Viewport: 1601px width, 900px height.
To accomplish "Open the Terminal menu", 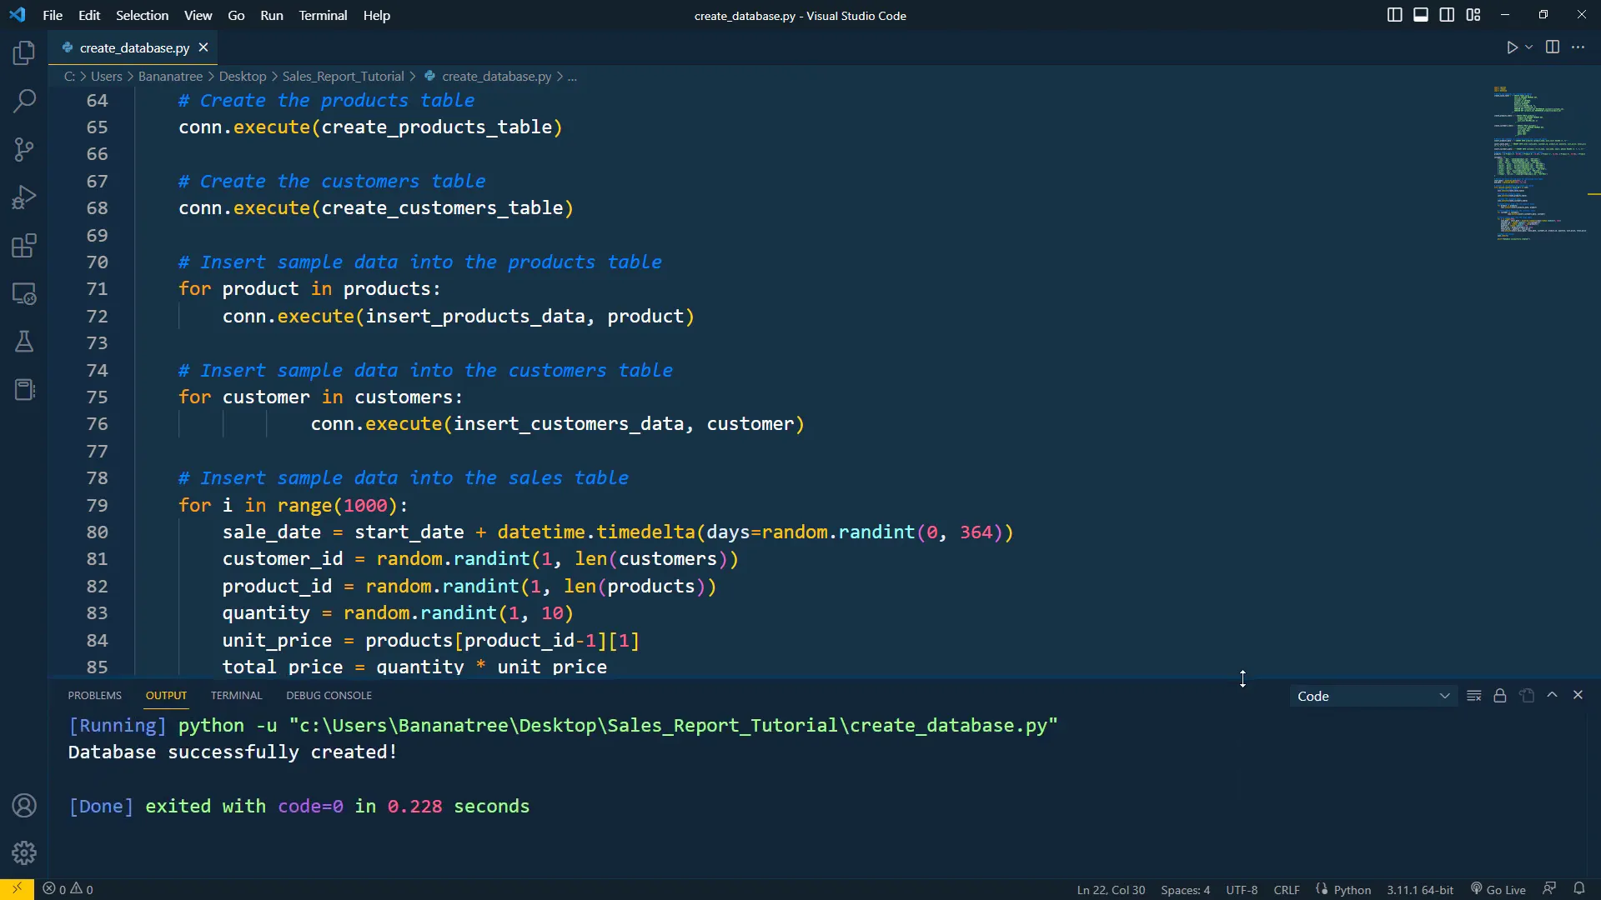I will pos(323,15).
